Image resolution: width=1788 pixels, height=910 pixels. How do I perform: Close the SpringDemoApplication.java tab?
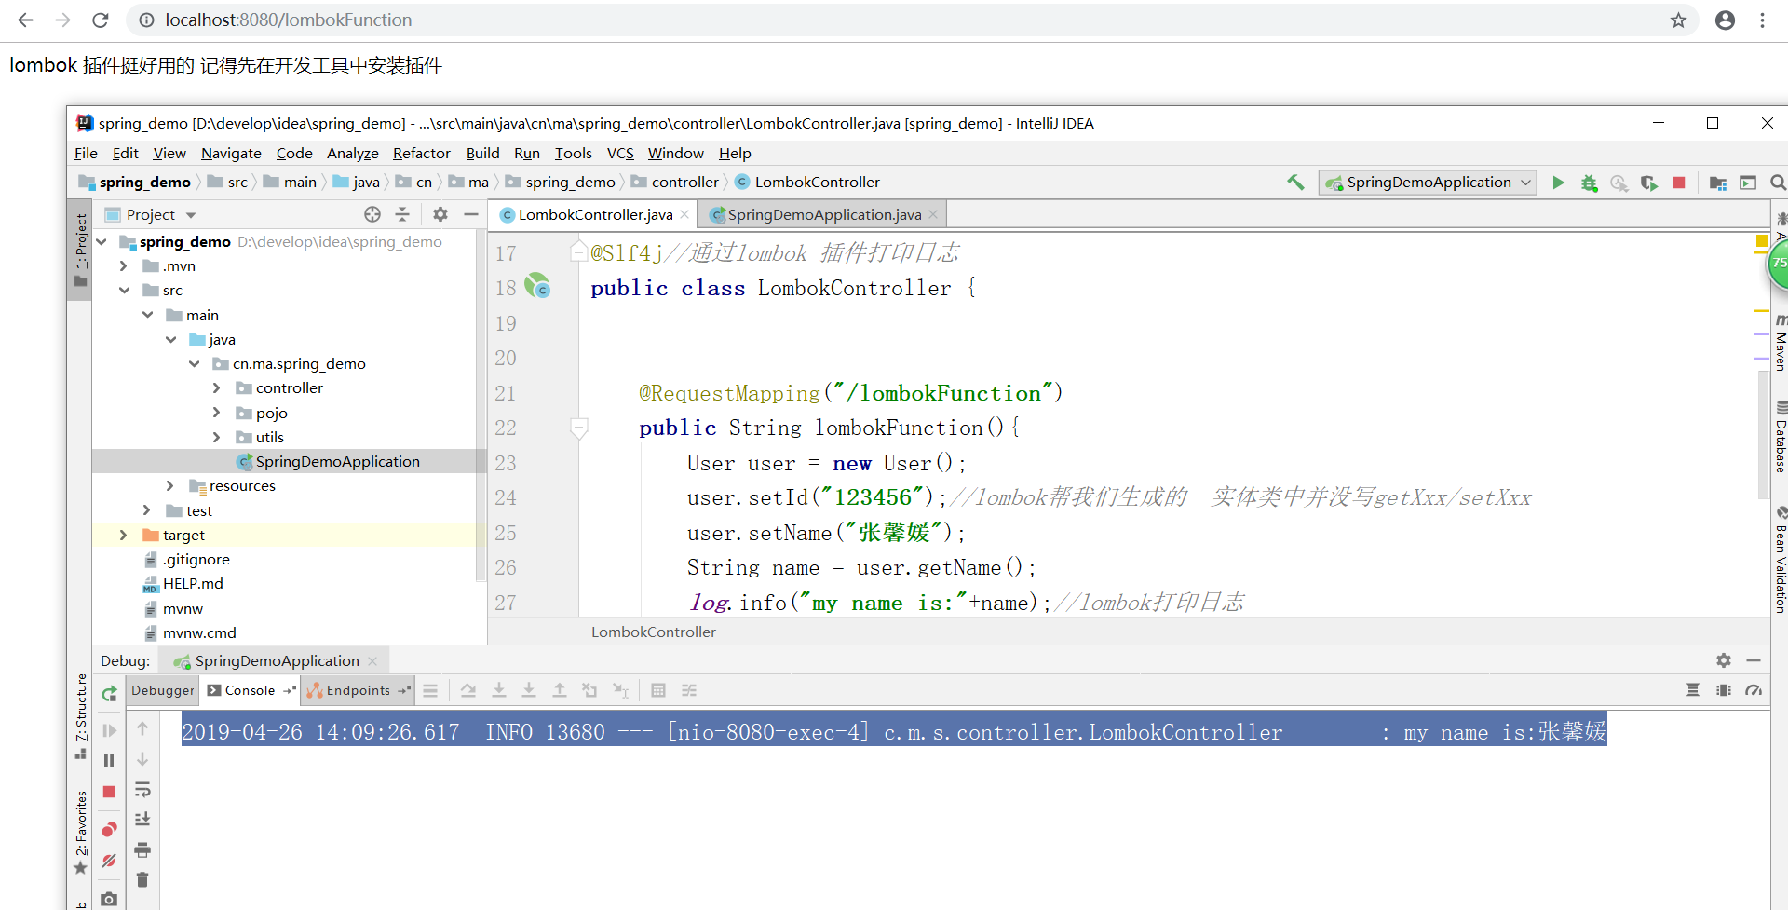[x=933, y=214]
